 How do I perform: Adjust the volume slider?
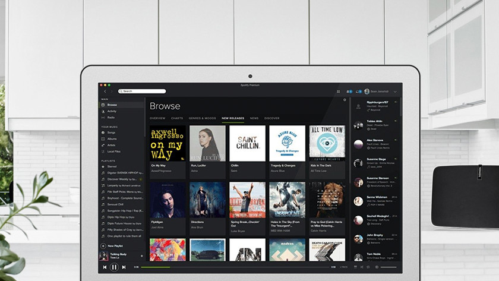point(389,267)
